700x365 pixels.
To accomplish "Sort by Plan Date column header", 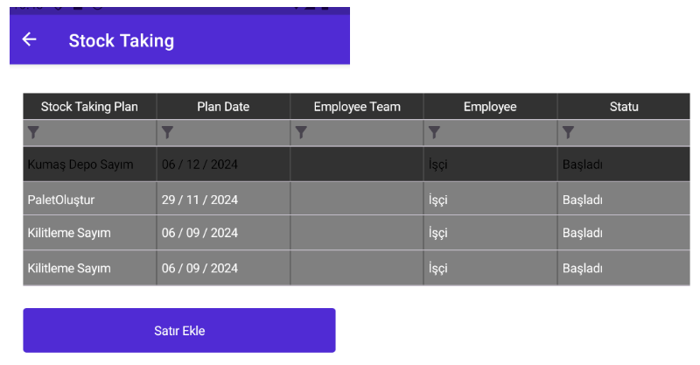I will (x=223, y=107).
